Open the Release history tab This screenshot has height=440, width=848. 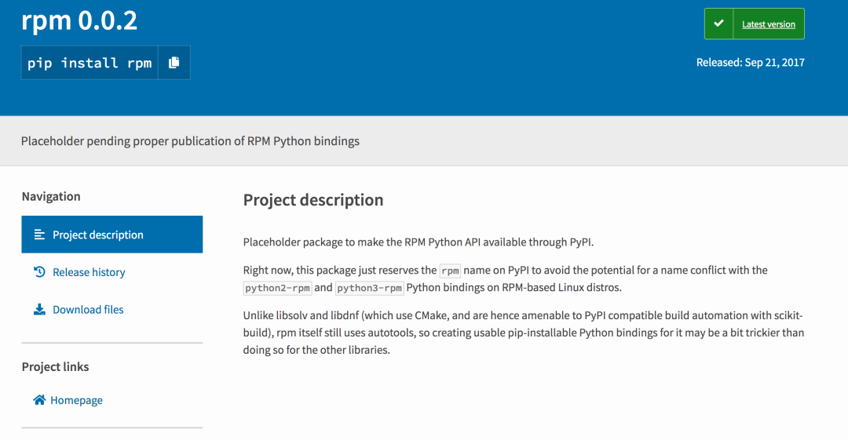pos(89,272)
